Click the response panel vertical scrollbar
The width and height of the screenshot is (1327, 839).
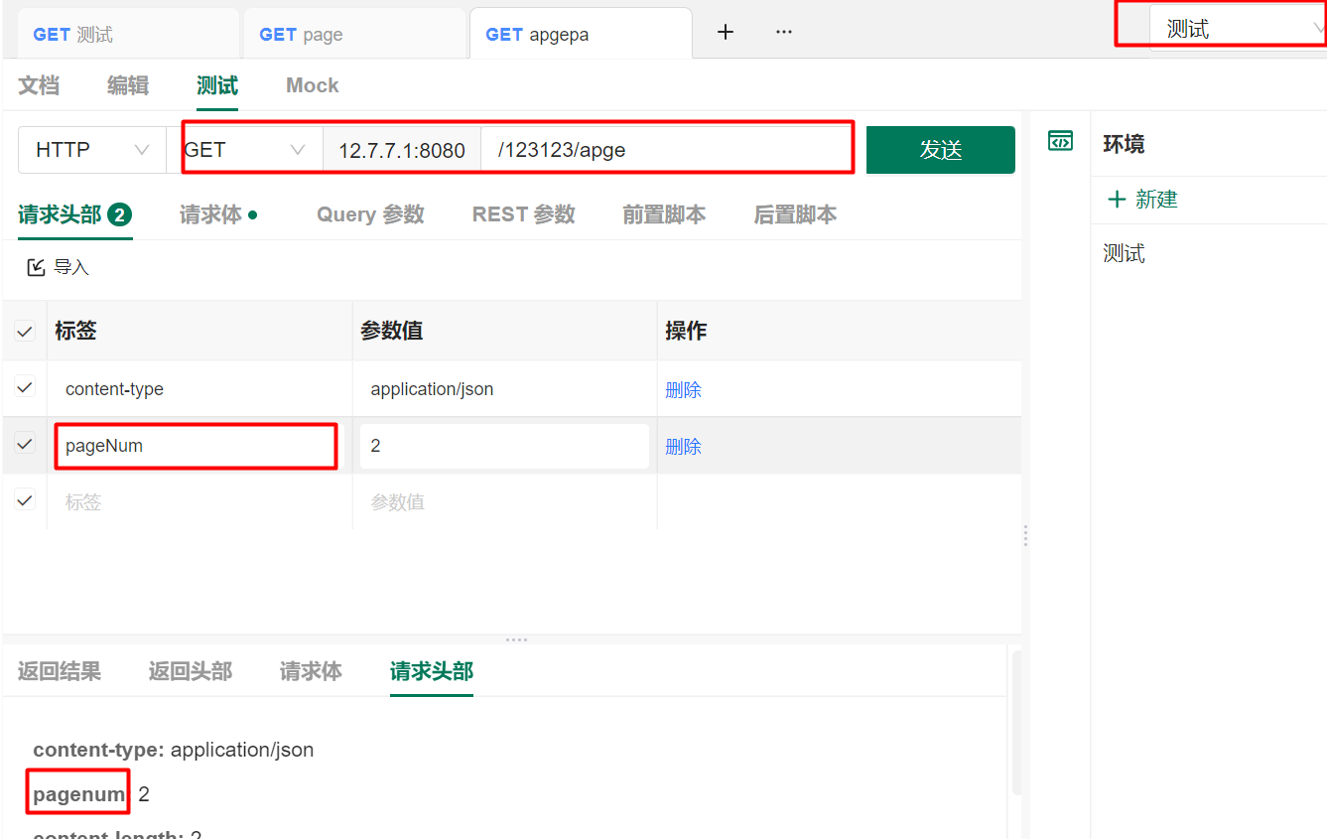pos(1016,722)
